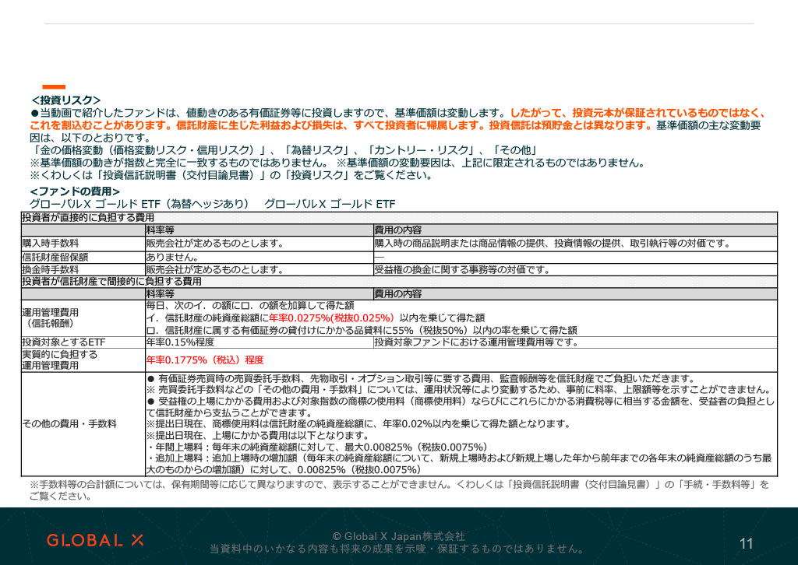
Task: Click the orange warning text 'したがって、投資元本が…'
Action: (397, 119)
